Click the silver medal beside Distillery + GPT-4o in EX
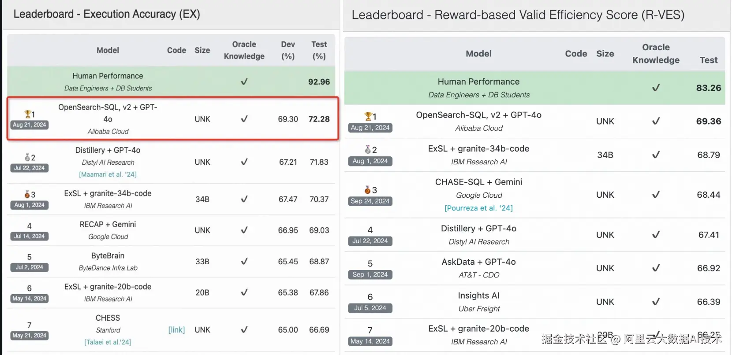 [x=27, y=157]
